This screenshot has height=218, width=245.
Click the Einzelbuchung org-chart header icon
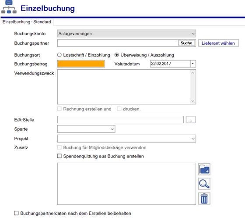[9, 7]
